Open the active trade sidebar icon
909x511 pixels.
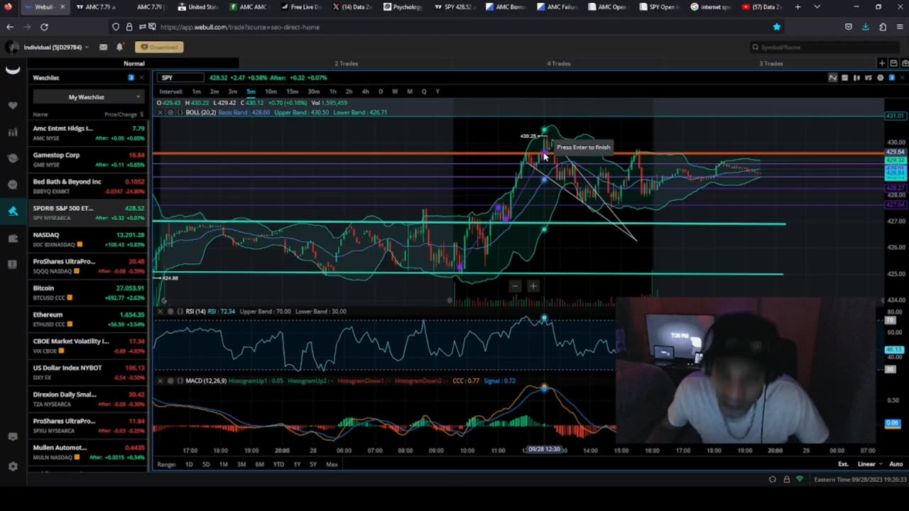pos(13,211)
